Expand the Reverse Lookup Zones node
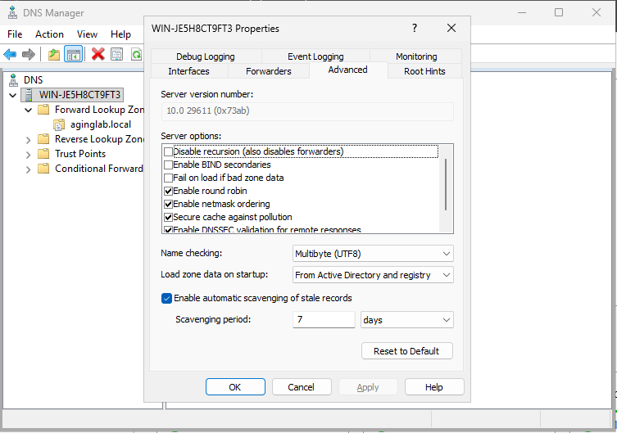The height and width of the screenshot is (433, 617). 29,139
